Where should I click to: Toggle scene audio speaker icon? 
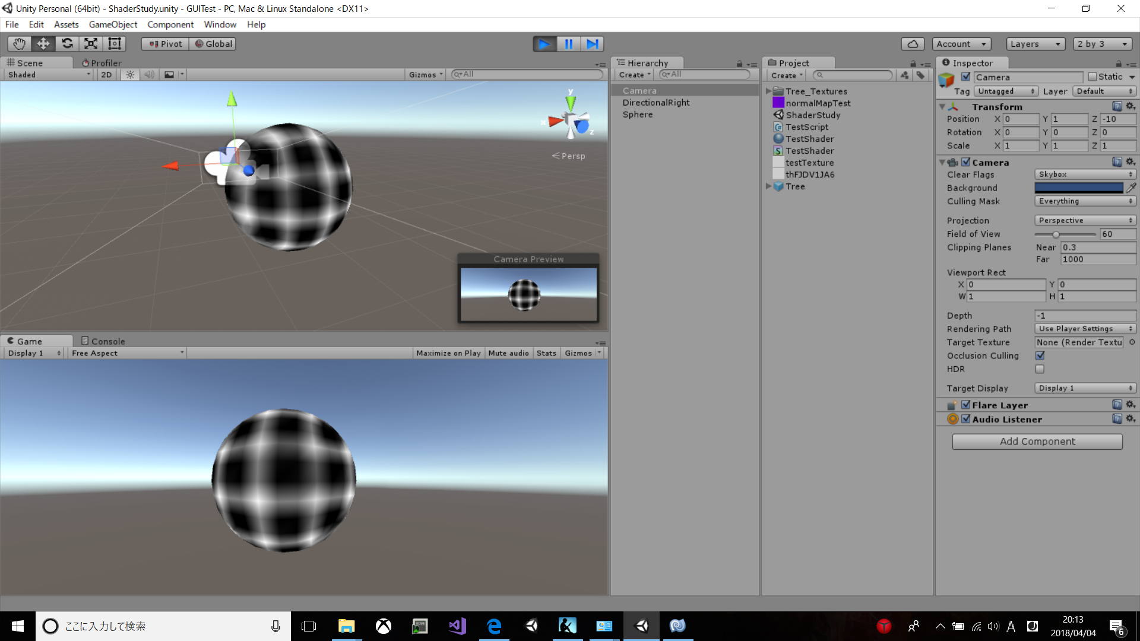149,75
